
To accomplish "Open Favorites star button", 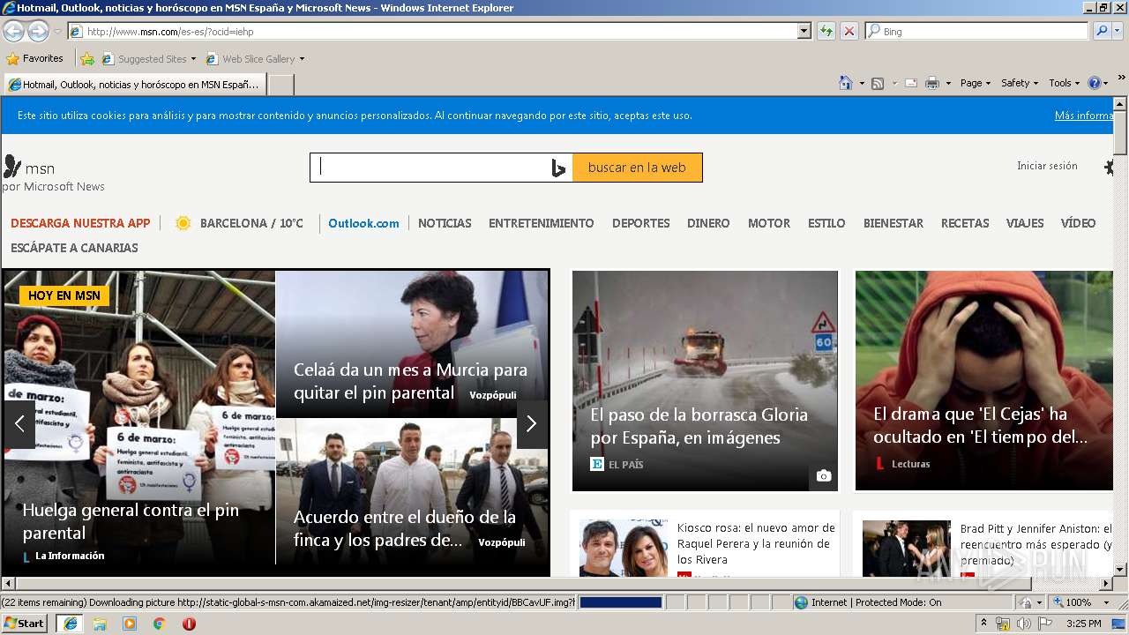I will 35,58.
